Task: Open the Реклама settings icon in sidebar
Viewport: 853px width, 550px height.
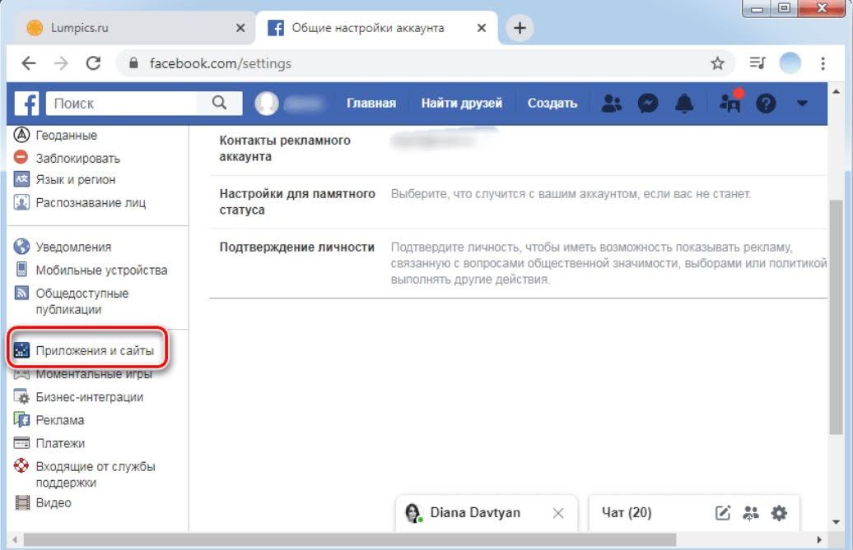Action: point(21,420)
